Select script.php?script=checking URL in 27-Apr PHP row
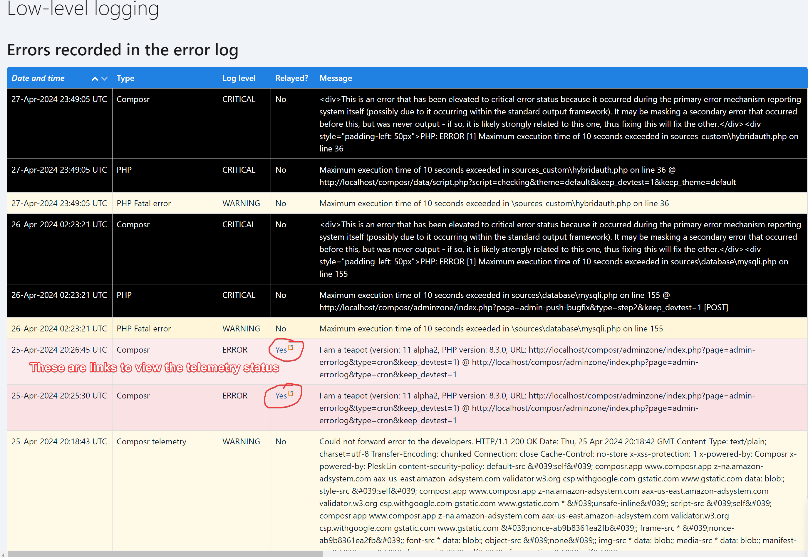The height and width of the screenshot is (557, 808). (x=527, y=183)
